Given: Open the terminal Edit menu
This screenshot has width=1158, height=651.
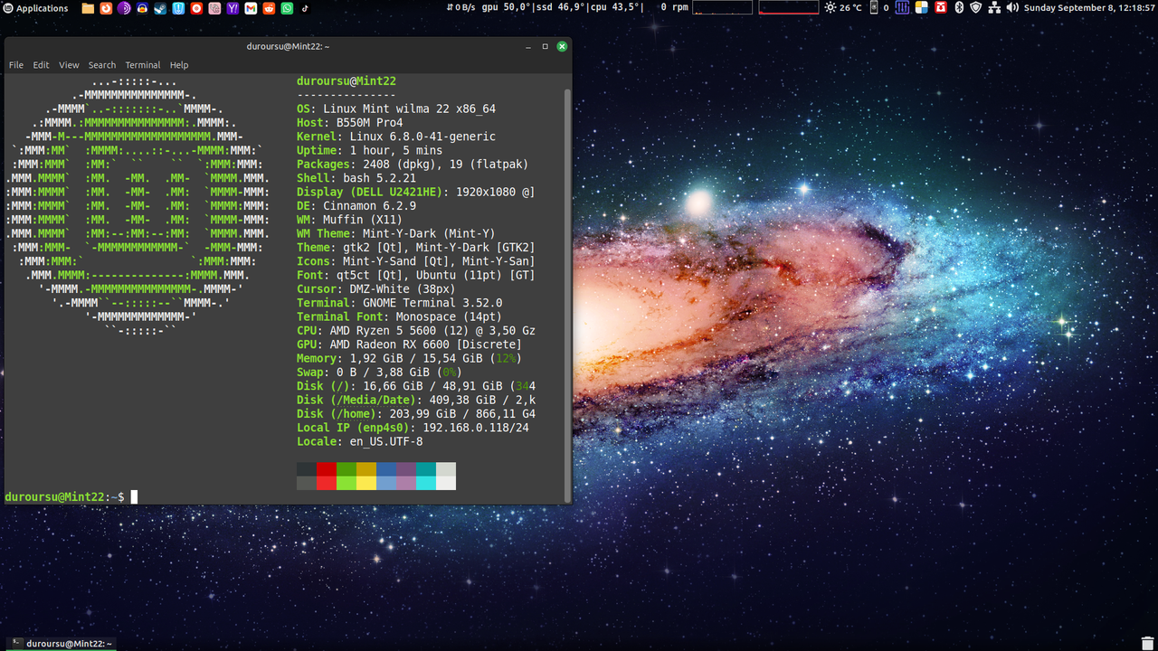Looking at the screenshot, I should tap(42, 65).
